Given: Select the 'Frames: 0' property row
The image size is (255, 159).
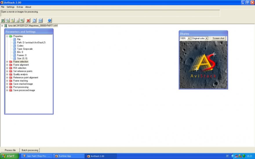Looking at the screenshot, I should click(x=22, y=55).
